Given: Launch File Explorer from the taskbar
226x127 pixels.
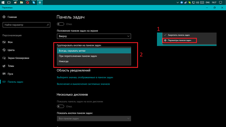Looking at the screenshot, I should click(x=21, y=2).
